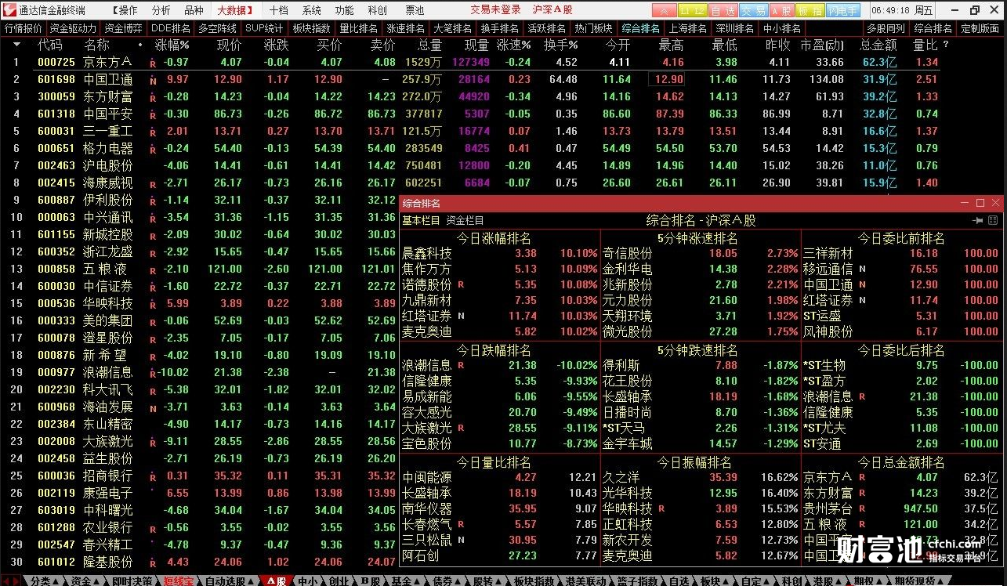Click 久之洋 in 今日振幅排名

click(x=621, y=476)
